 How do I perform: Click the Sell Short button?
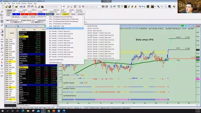tap(33, 14)
